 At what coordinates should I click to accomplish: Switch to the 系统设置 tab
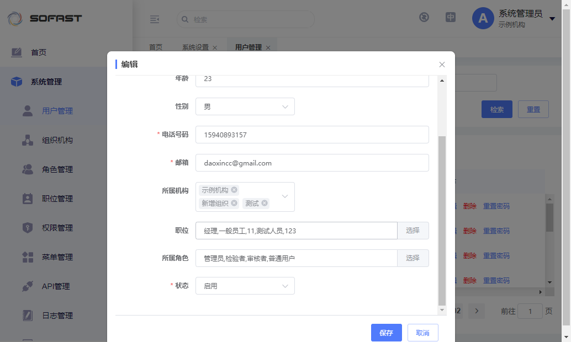(195, 47)
